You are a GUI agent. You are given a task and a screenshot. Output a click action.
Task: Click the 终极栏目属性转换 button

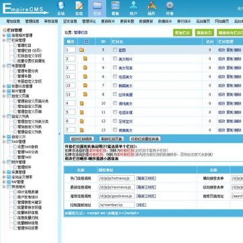(145, 139)
